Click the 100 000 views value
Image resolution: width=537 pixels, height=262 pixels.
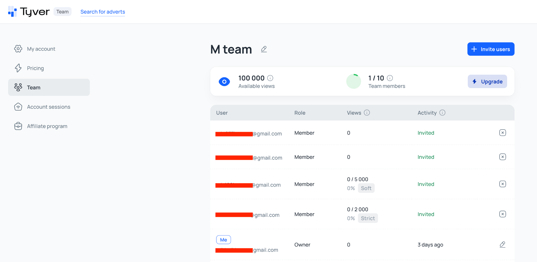251,78
